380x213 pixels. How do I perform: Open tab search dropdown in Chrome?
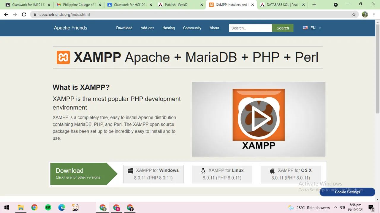[x=336, y=5]
